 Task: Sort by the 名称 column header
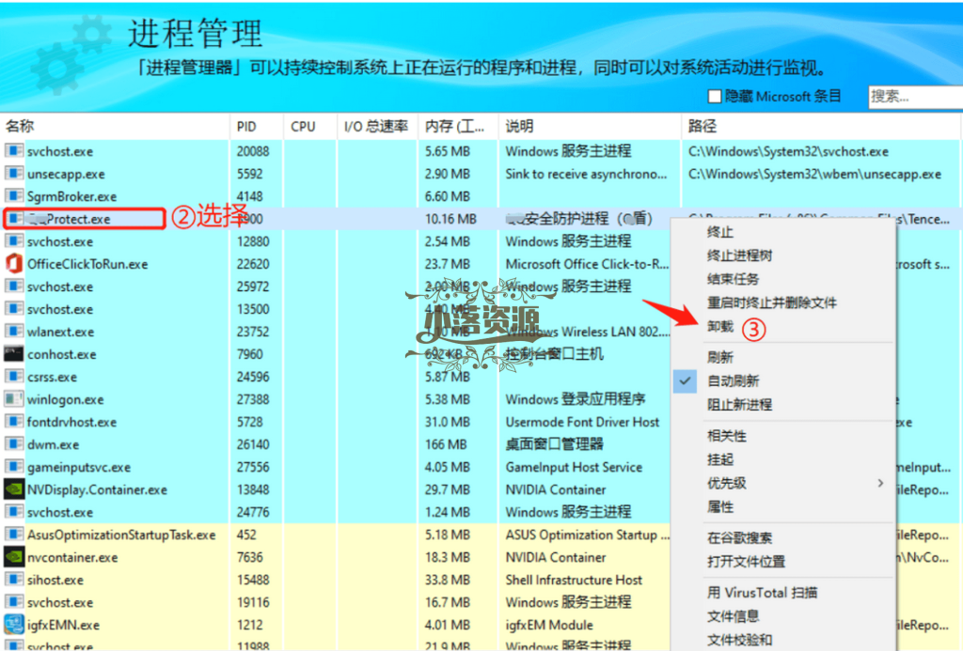click(x=115, y=127)
